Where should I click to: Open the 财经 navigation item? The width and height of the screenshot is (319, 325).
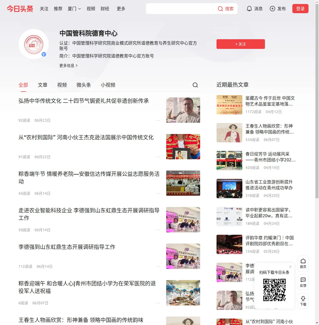pyautogui.click(x=105, y=9)
